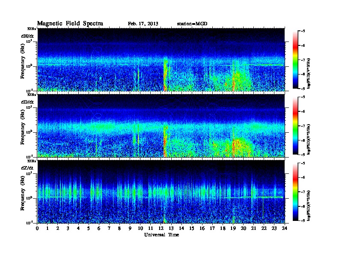Viewport: 339px width, 262px height.
Task: Click the "-7" value on the dH/dt color bar
Action: (x=303, y=60)
